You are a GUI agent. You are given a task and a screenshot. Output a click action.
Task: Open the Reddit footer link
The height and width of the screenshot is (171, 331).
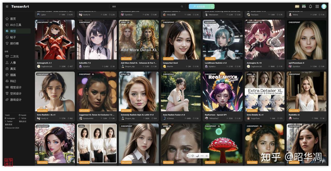(x=22, y=115)
